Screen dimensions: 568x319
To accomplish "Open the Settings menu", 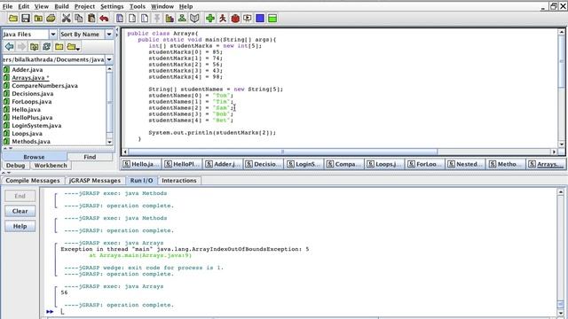I will [112, 6].
